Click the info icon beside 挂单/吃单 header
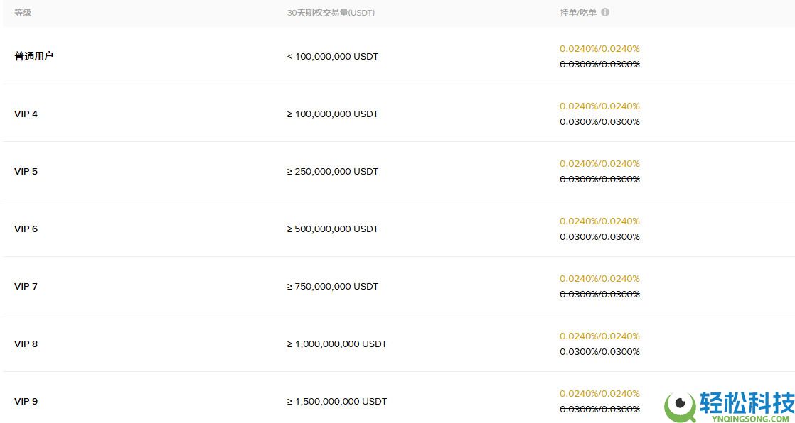 (x=605, y=12)
